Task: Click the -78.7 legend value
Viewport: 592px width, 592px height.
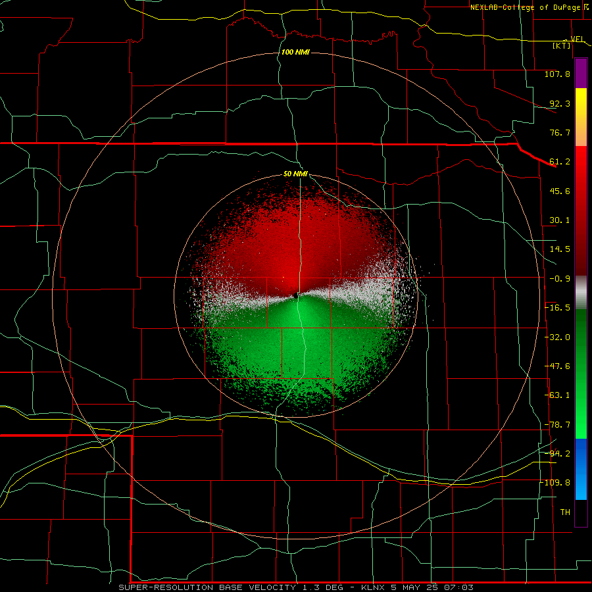Action: point(557,425)
